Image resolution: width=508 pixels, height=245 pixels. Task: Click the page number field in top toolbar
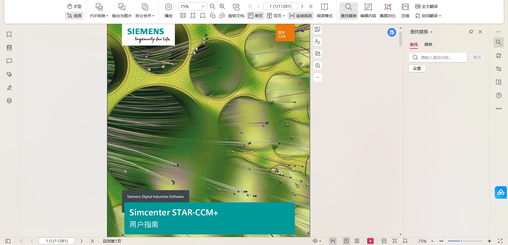[280, 6]
